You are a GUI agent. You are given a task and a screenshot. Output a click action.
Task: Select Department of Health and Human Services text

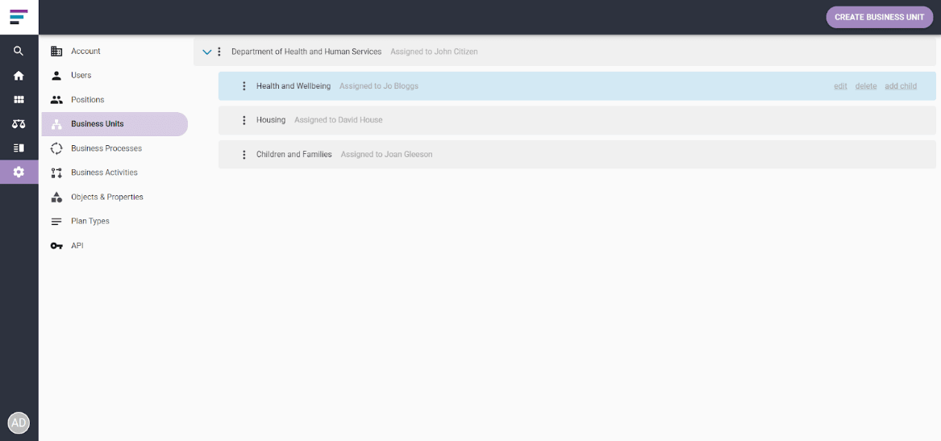306,52
